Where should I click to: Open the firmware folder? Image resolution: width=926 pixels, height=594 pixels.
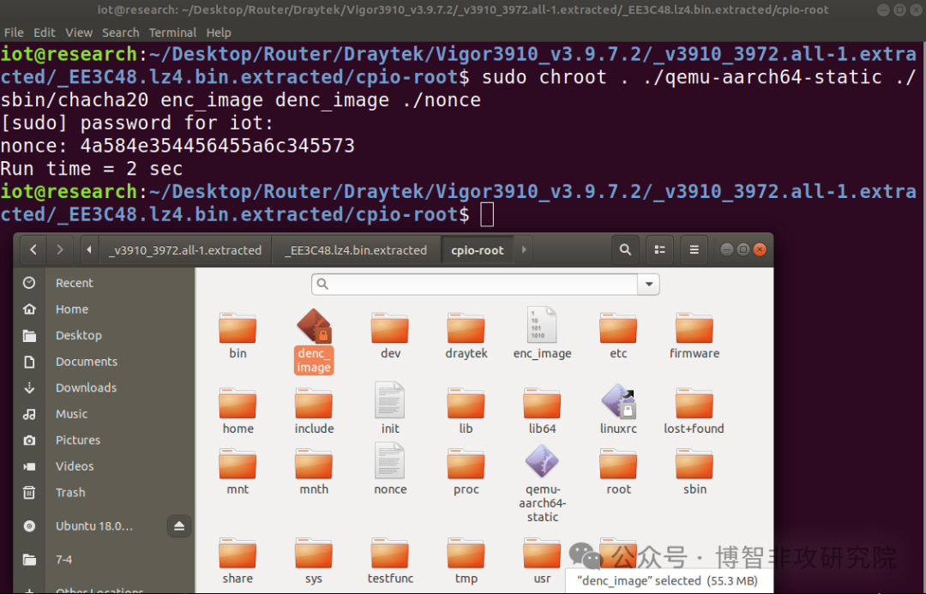tap(694, 328)
